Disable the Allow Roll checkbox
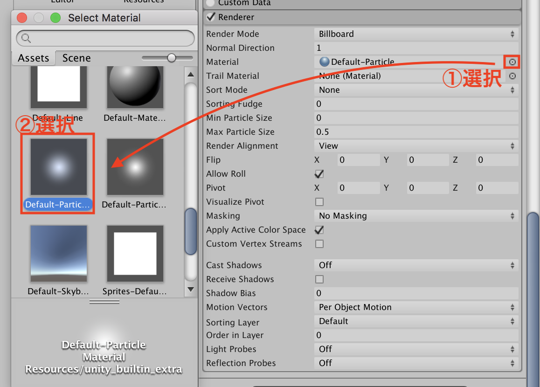Viewport: 540px width, 387px height. 319,174
